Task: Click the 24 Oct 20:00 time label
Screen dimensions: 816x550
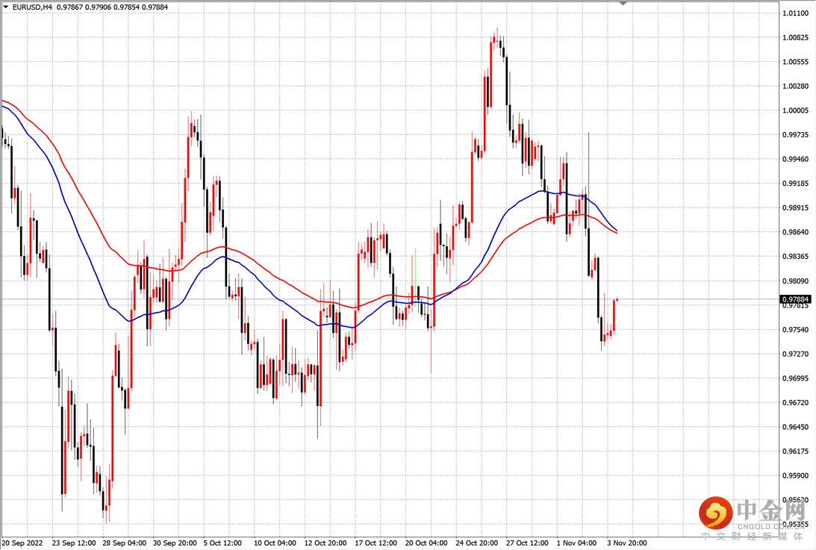Action: coord(477,543)
